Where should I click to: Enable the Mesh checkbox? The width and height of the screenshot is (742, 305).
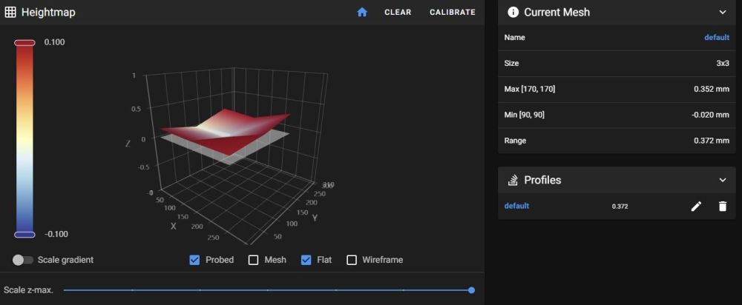pyautogui.click(x=254, y=260)
